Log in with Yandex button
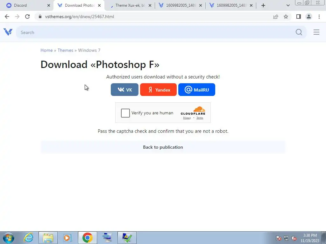This screenshot has width=326, height=244. click(x=158, y=90)
